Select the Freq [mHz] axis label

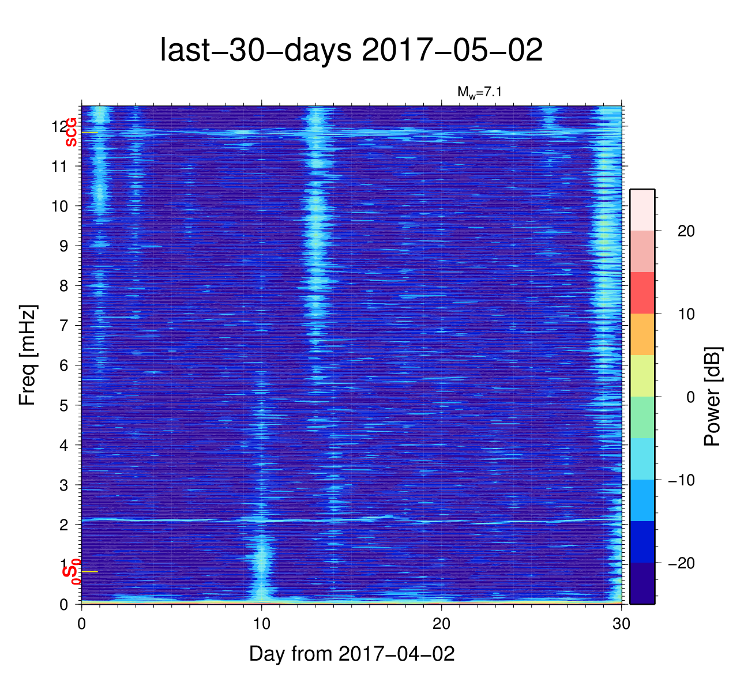point(27,355)
